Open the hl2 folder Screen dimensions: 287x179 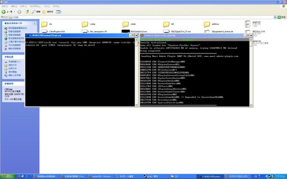click(x=166, y=24)
